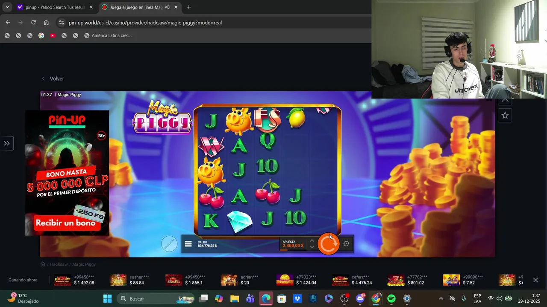The image size is (547, 307).
Task: Click the round Desactivar bonus button
Action: tap(169, 243)
